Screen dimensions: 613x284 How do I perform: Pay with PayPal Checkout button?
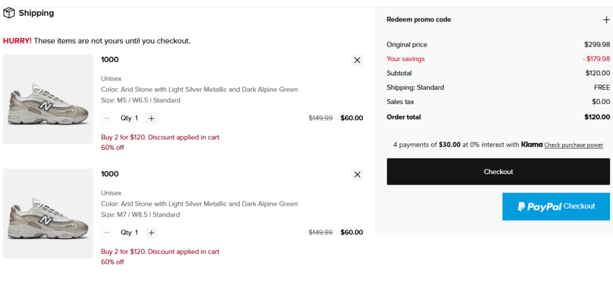coord(556,206)
